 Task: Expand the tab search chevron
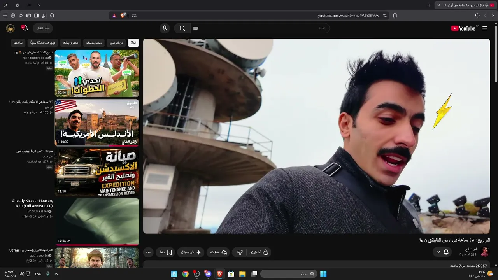[x=39, y=5]
